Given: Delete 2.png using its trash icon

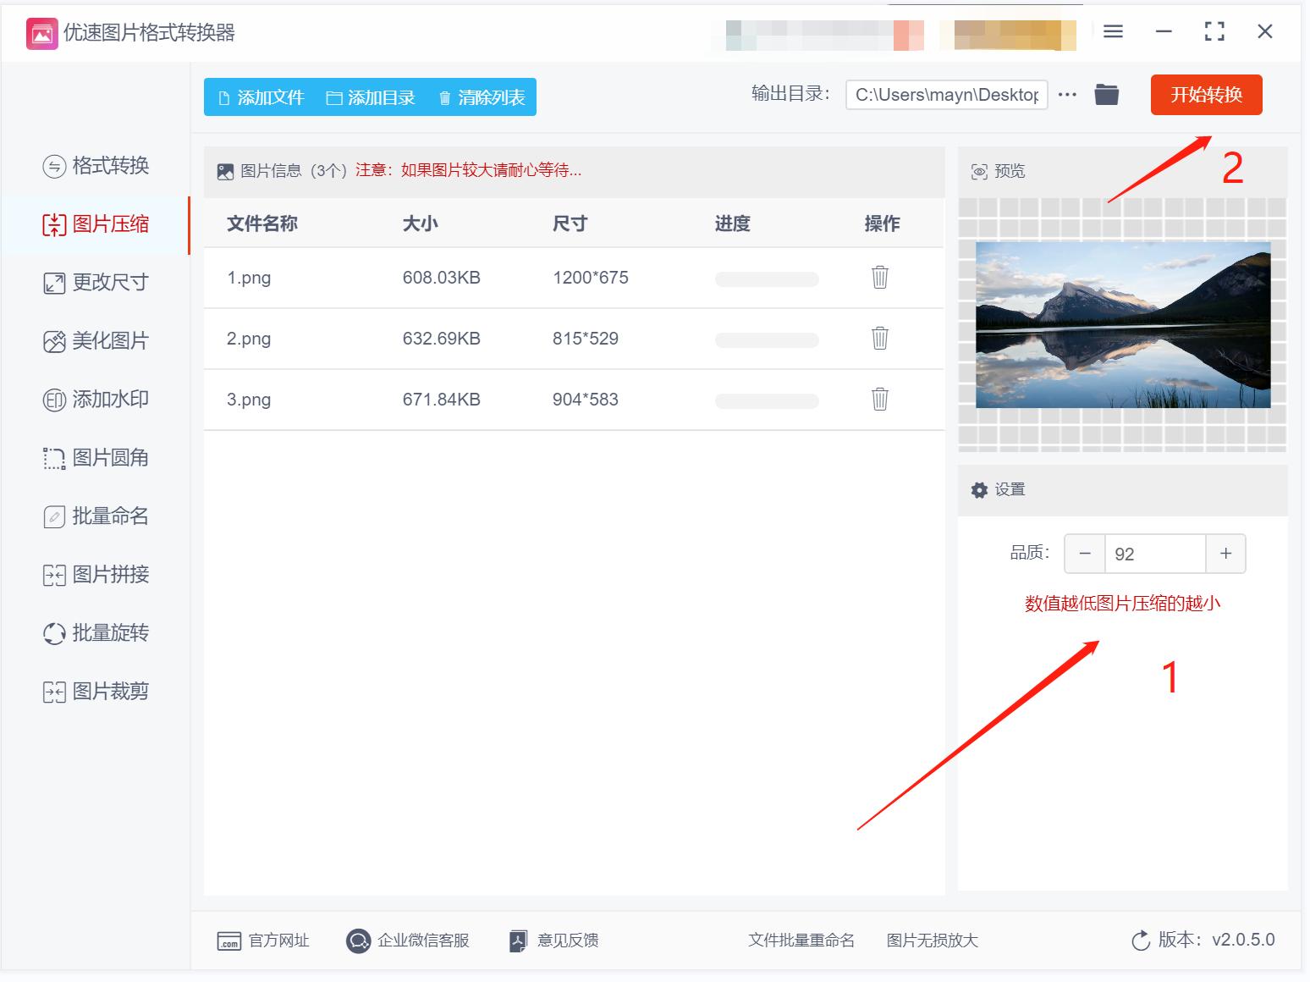Looking at the screenshot, I should click(x=879, y=338).
